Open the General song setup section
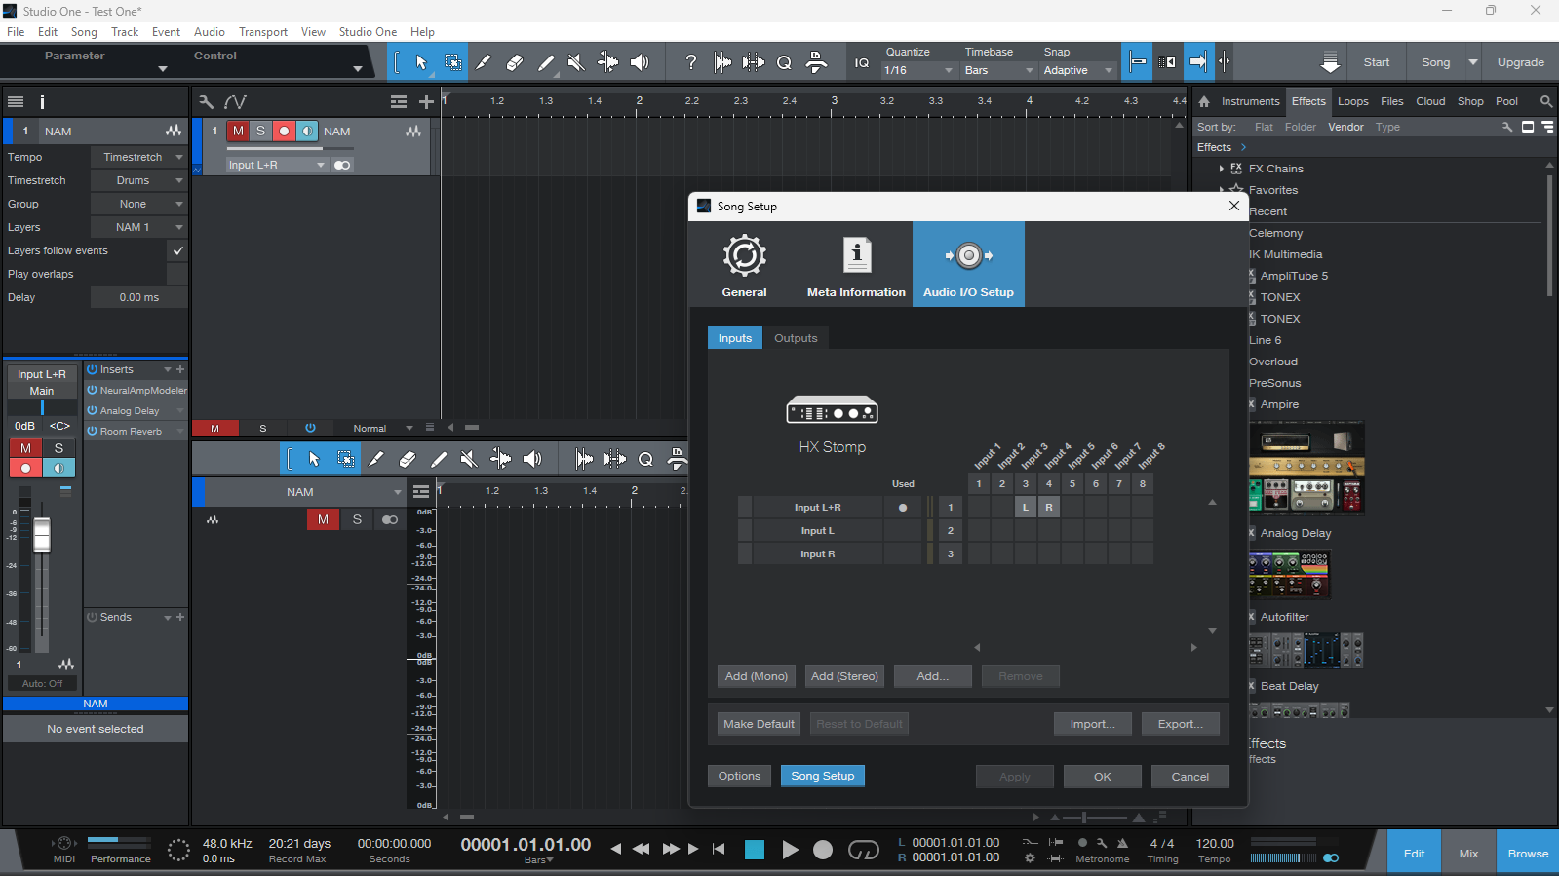This screenshot has width=1559, height=876. point(744,265)
